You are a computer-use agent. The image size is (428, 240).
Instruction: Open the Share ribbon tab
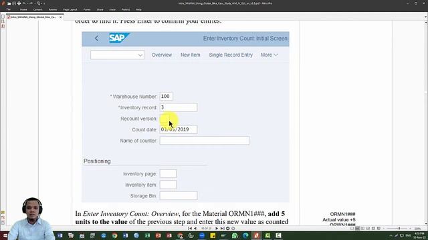pyautogui.click(x=100, y=9)
